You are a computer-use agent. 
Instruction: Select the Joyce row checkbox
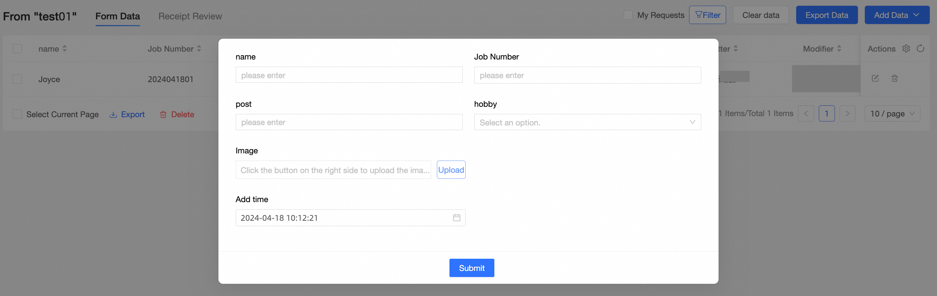pos(17,79)
